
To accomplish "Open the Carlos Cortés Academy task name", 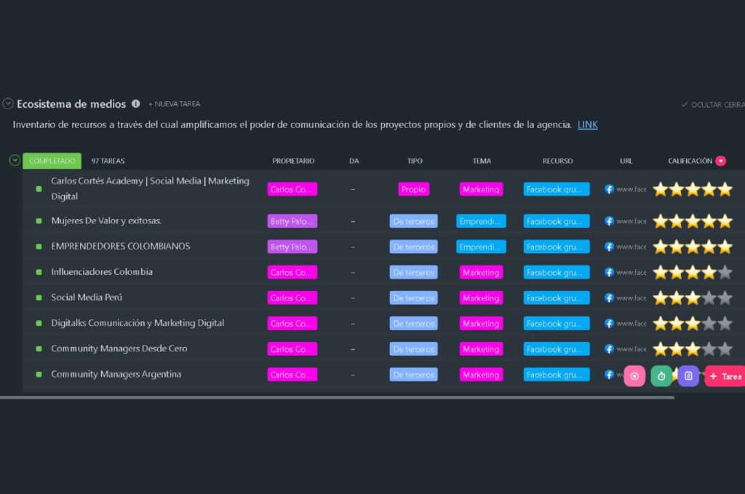I will click(x=150, y=188).
